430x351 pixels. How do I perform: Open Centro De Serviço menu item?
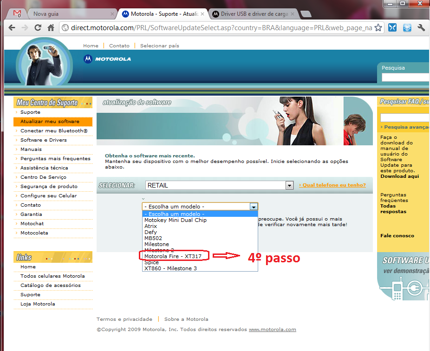point(43,177)
